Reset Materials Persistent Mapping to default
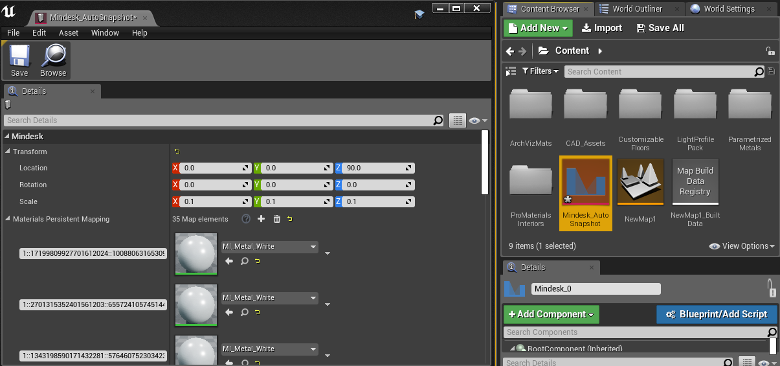This screenshot has height=366, width=780. tap(290, 219)
